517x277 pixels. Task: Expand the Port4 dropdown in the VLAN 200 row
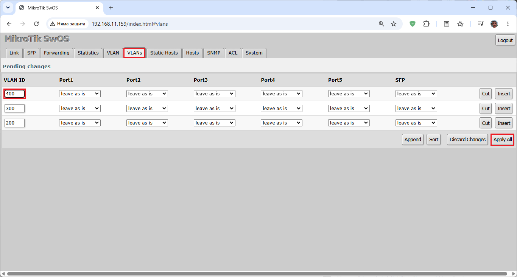click(x=282, y=123)
